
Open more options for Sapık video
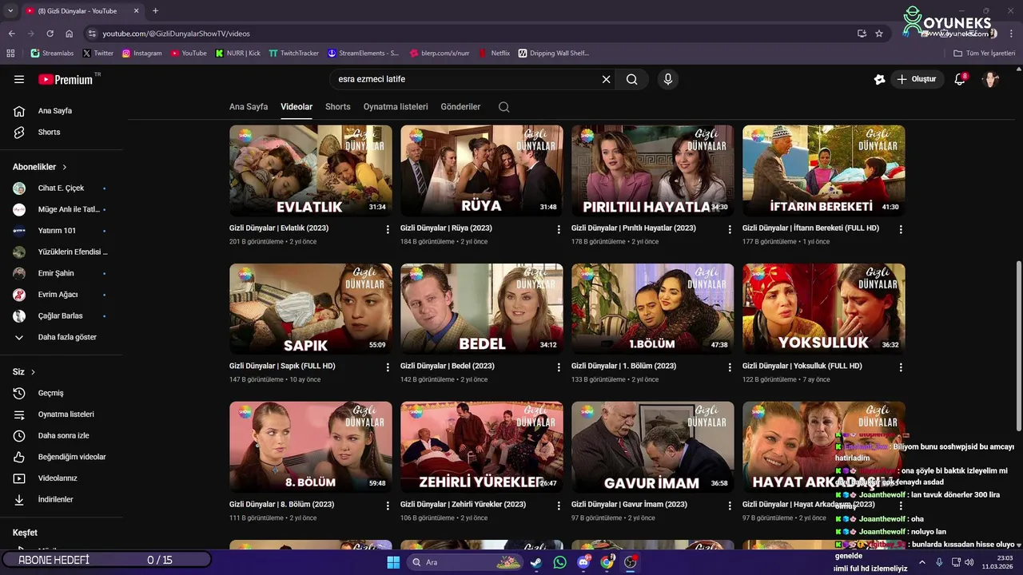tap(388, 367)
